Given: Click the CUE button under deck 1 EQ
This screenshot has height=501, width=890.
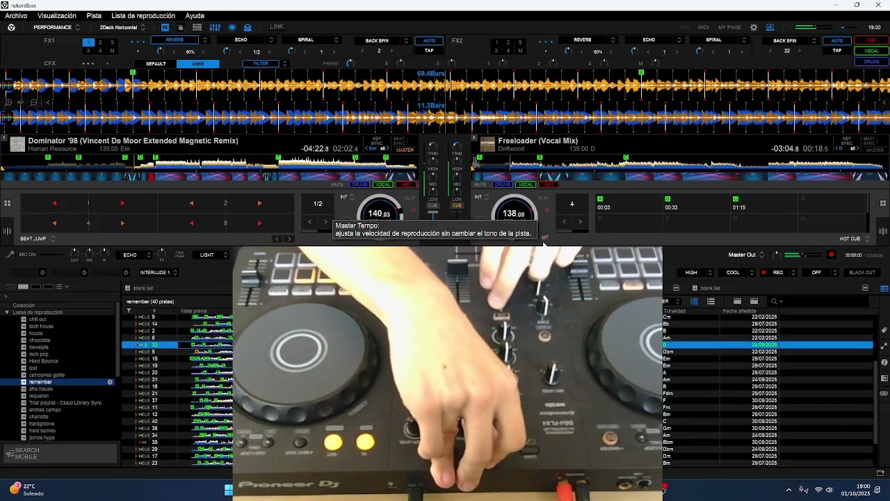Looking at the screenshot, I should 432,206.
